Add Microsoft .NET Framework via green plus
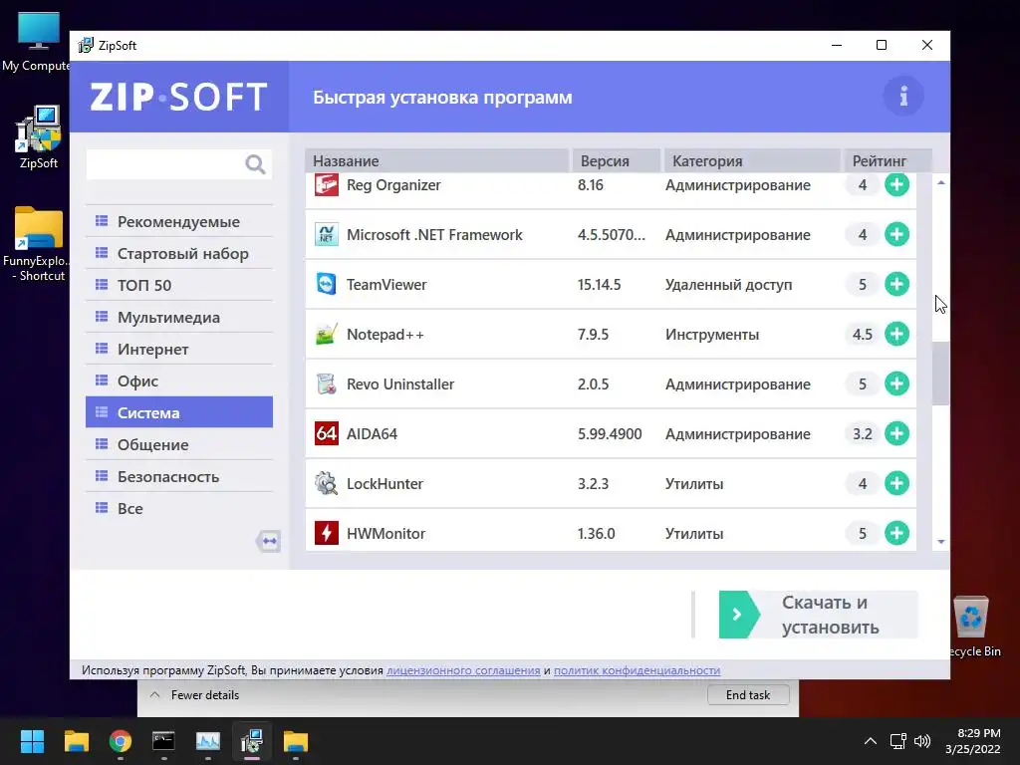The width and height of the screenshot is (1020, 765). point(896,234)
